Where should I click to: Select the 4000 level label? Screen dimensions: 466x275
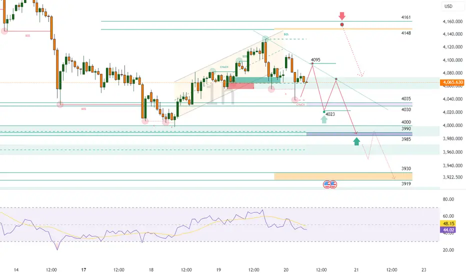tap(406, 122)
